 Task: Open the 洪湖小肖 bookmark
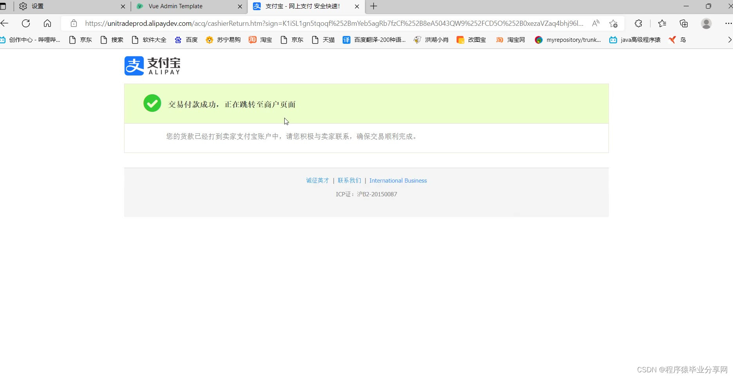coord(431,39)
